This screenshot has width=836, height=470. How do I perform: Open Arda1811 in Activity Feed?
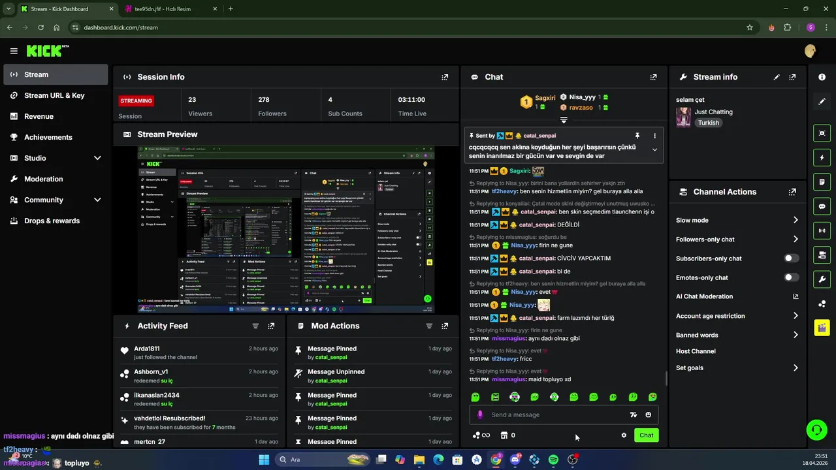tap(147, 349)
